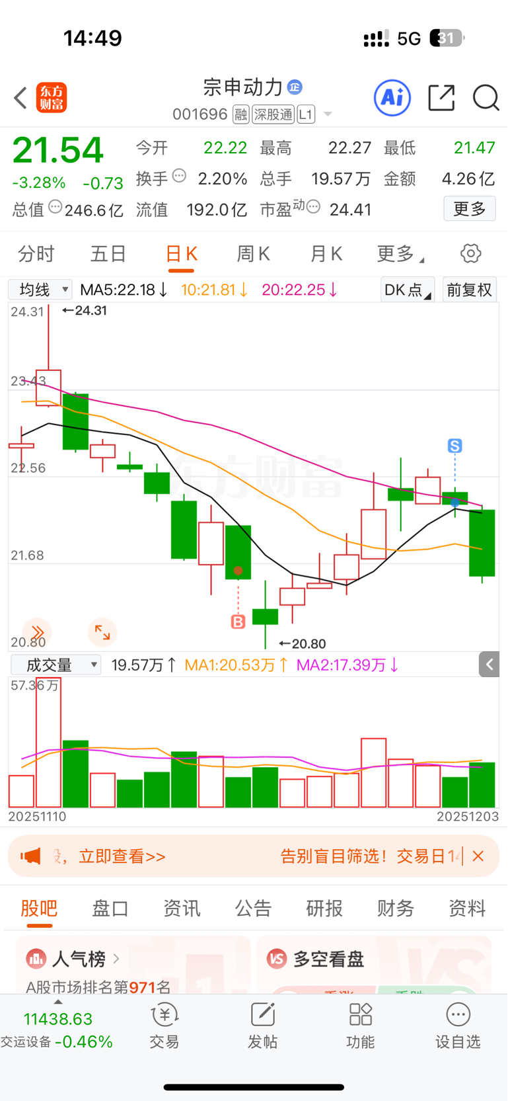The width and height of the screenshot is (508, 1101).
Task: Tap the 10:21.81 moving average label
Action: 214,290
